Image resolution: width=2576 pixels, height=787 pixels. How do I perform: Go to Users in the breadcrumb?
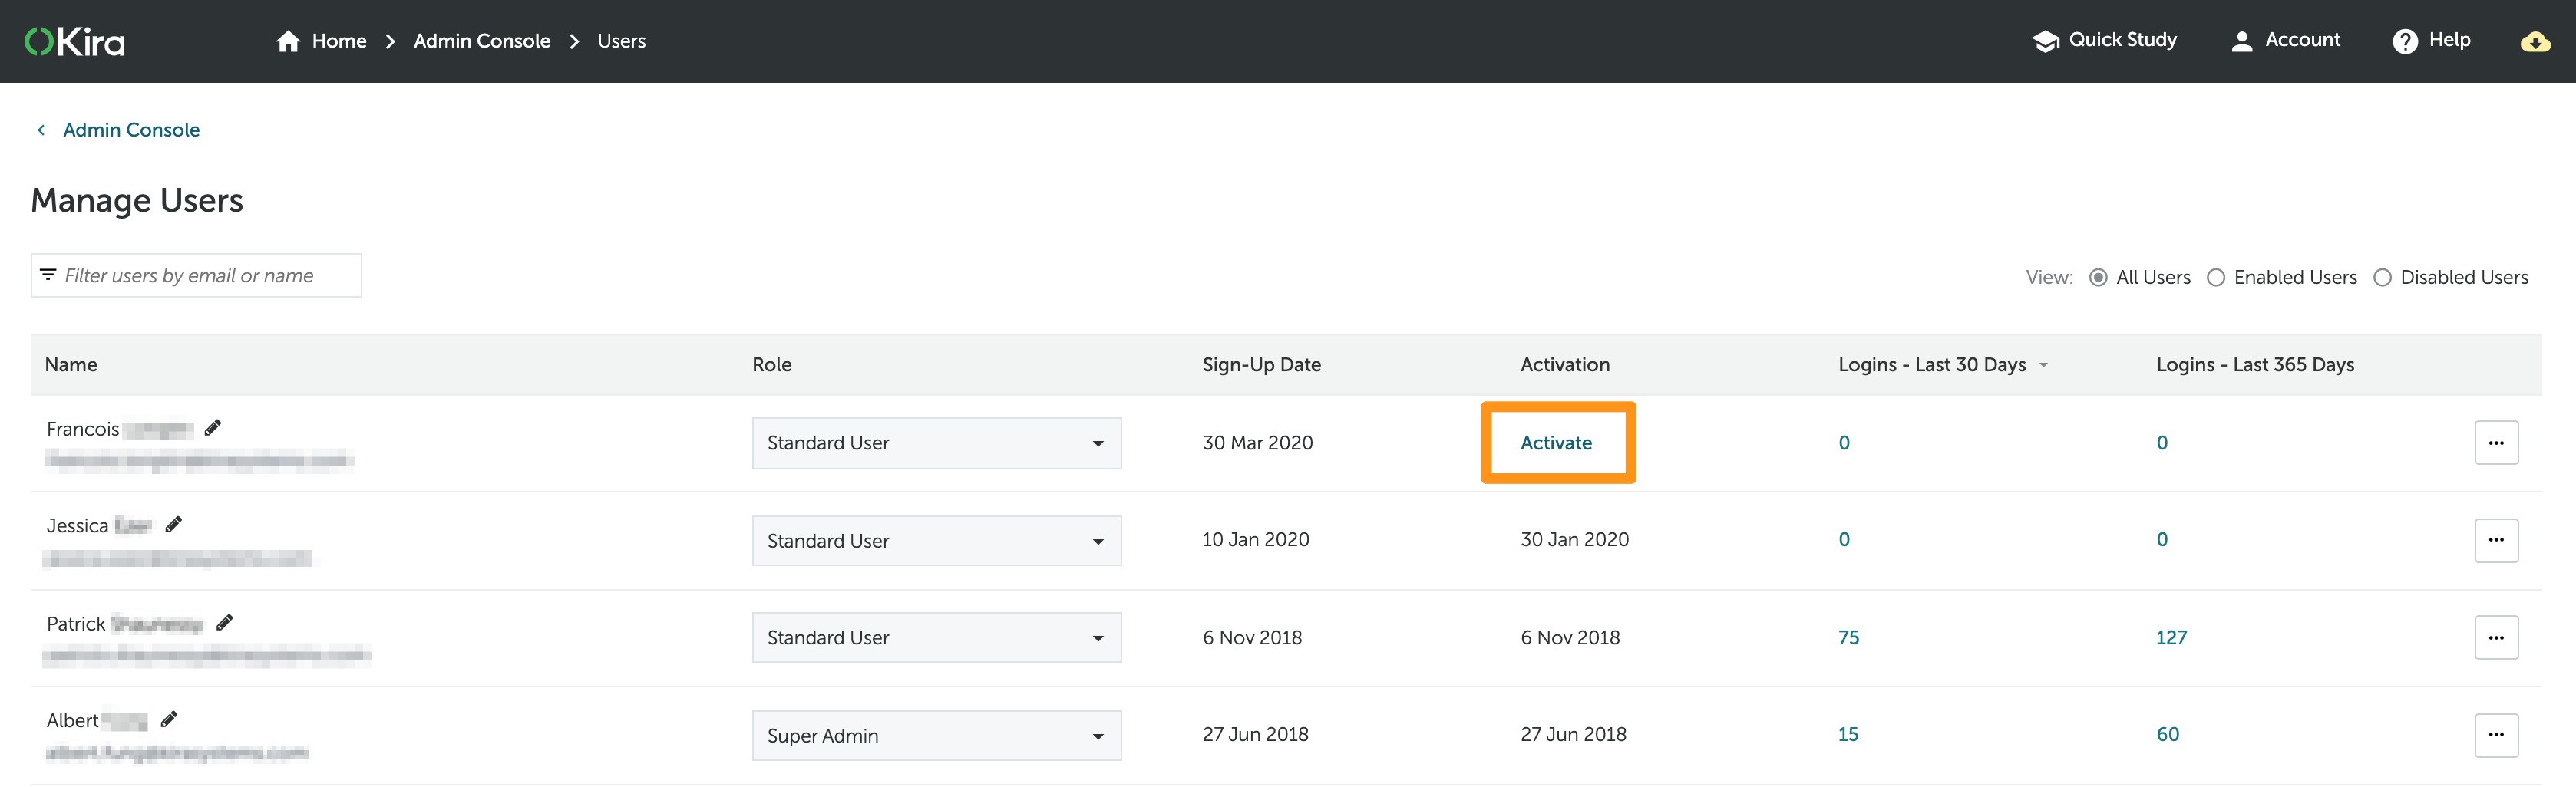[621, 41]
